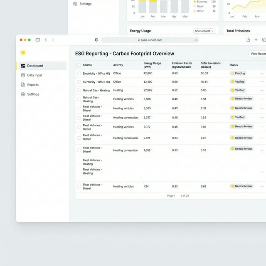Open more options for the 424 kWh row
Screen dimensions: 266x266
click(x=262, y=187)
